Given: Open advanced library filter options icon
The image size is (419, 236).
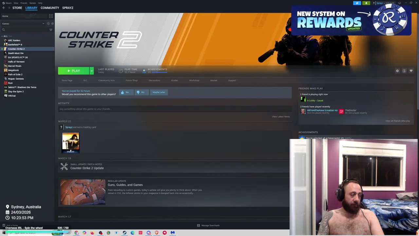Looking at the screenshot, I should pos(51,30).
